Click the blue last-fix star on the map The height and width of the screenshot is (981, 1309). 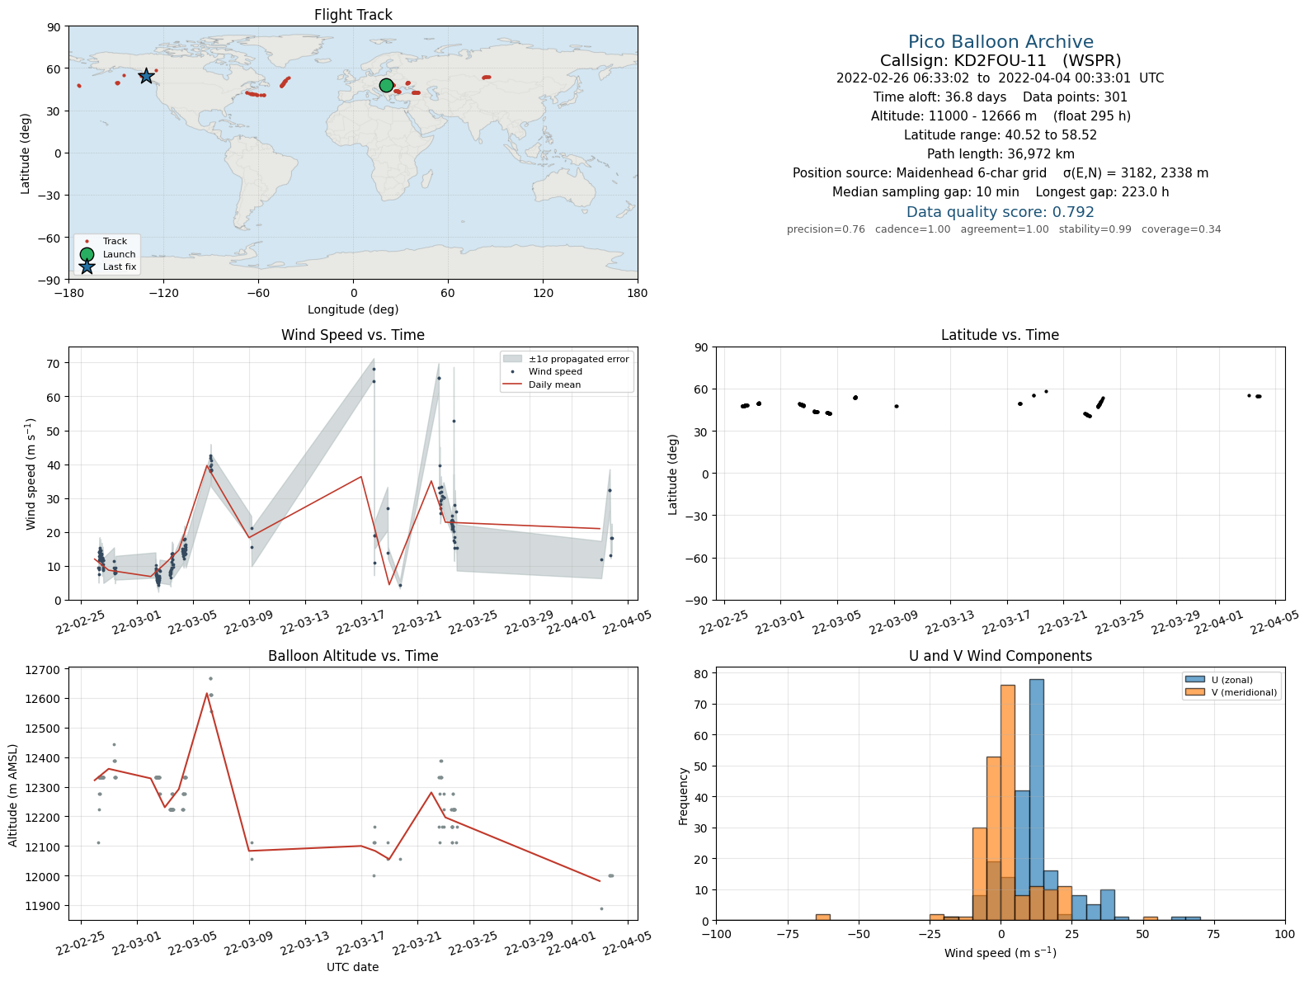coord(146,76)
